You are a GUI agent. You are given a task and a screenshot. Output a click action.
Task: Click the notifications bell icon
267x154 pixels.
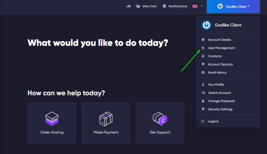click(164, 6)
